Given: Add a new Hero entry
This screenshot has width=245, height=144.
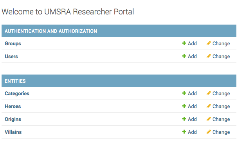Looking at the screenshot, I should pos(189,106).
